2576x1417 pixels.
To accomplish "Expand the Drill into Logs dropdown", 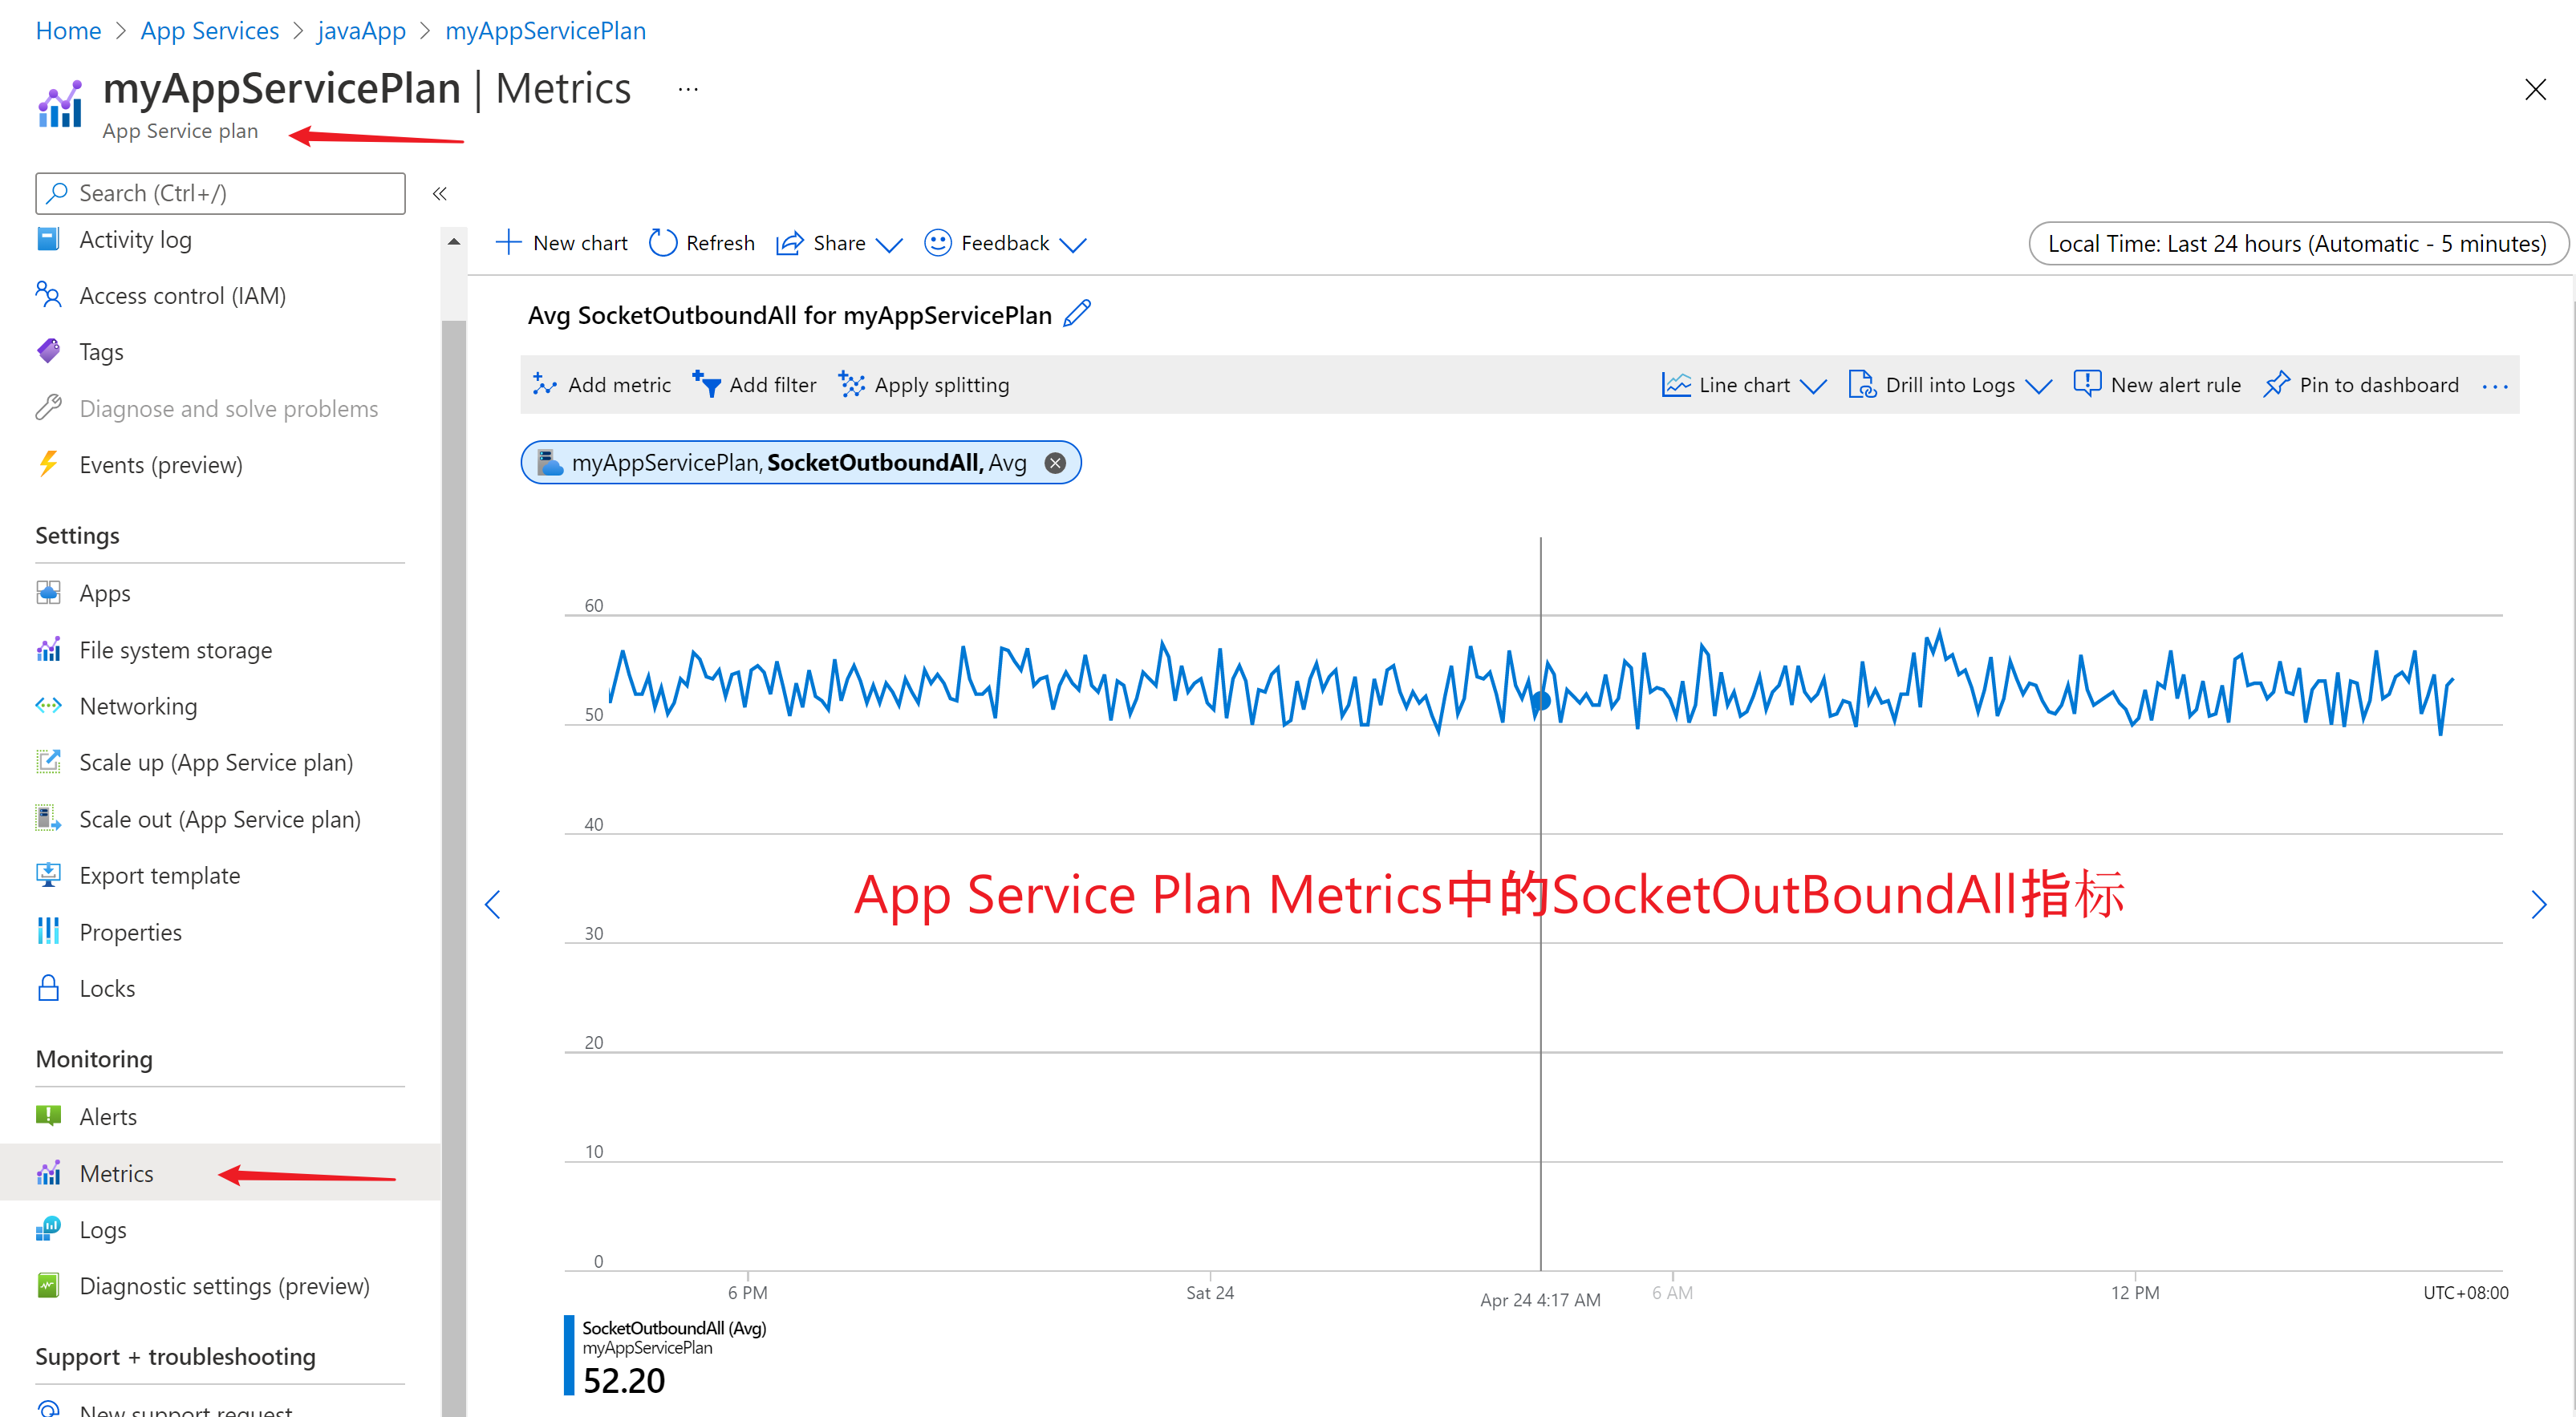I will click(x=2038, y=386).
